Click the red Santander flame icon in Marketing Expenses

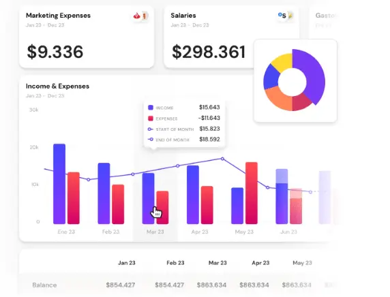click(136, 16)
